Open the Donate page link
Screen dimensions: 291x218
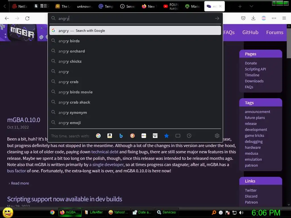click(251, 63)
